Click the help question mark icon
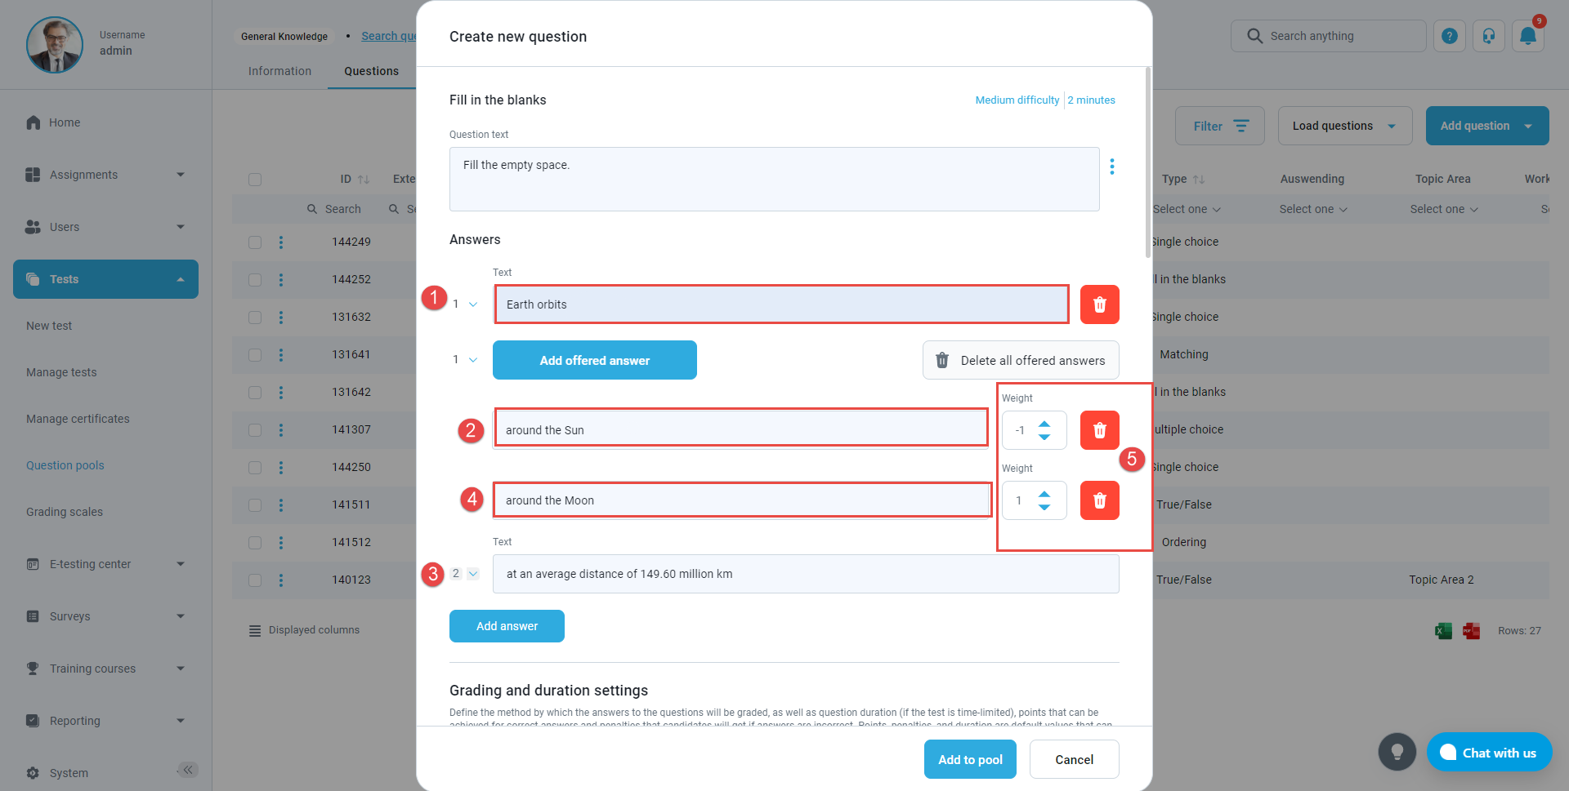Screen dimensions: 1569x791 pos(1449,36)
